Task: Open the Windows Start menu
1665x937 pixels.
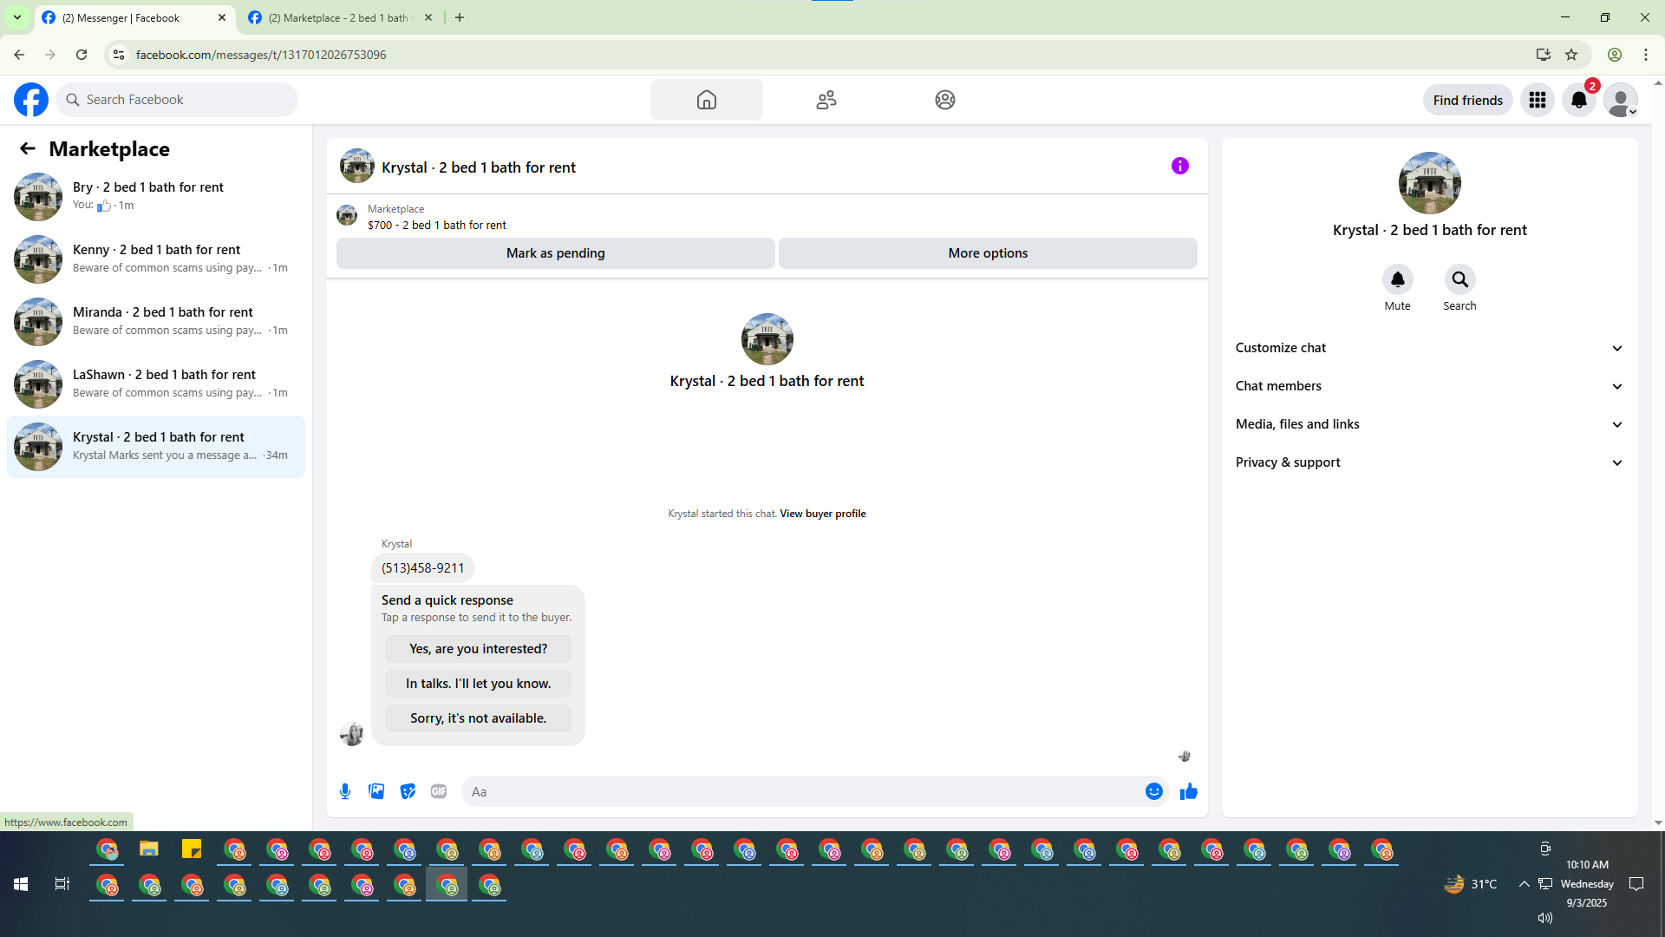Action: (21, 884)
